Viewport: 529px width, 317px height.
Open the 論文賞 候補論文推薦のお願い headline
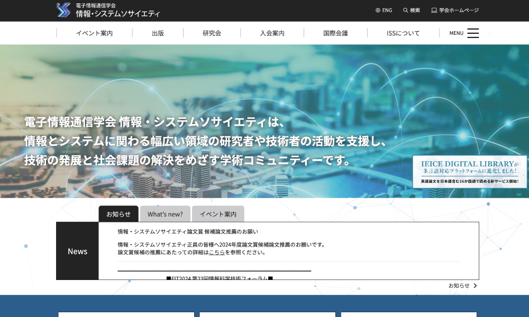[188, 231]
